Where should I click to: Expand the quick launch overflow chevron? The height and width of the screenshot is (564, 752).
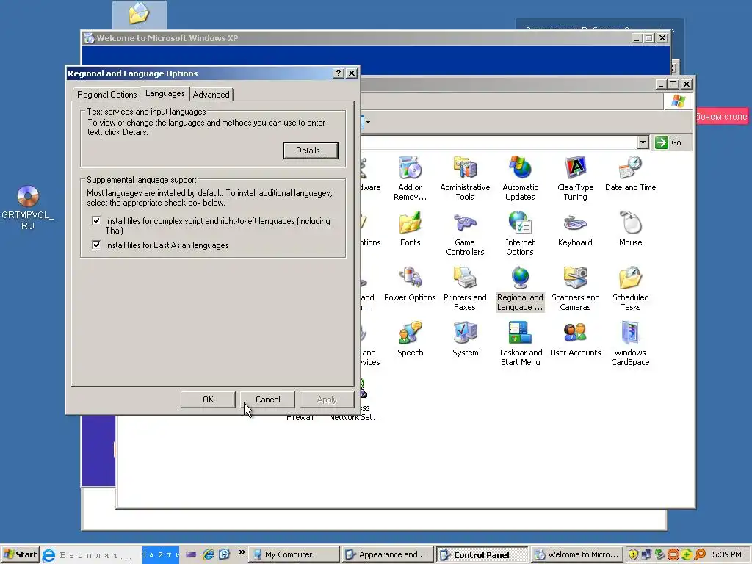point(242,552)
